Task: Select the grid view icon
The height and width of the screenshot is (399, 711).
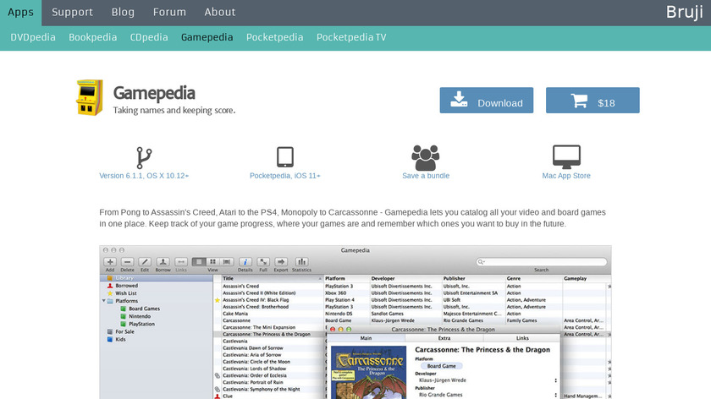Action: coord(212,262)
